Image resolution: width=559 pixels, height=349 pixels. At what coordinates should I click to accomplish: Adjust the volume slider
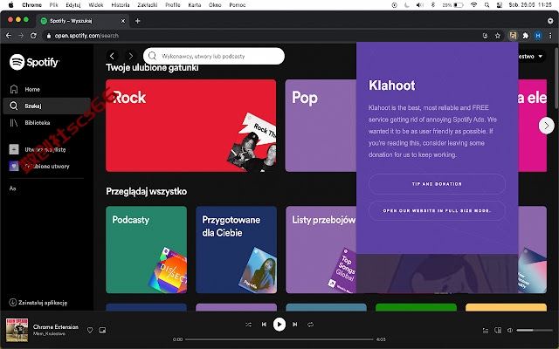coord(535,331)
